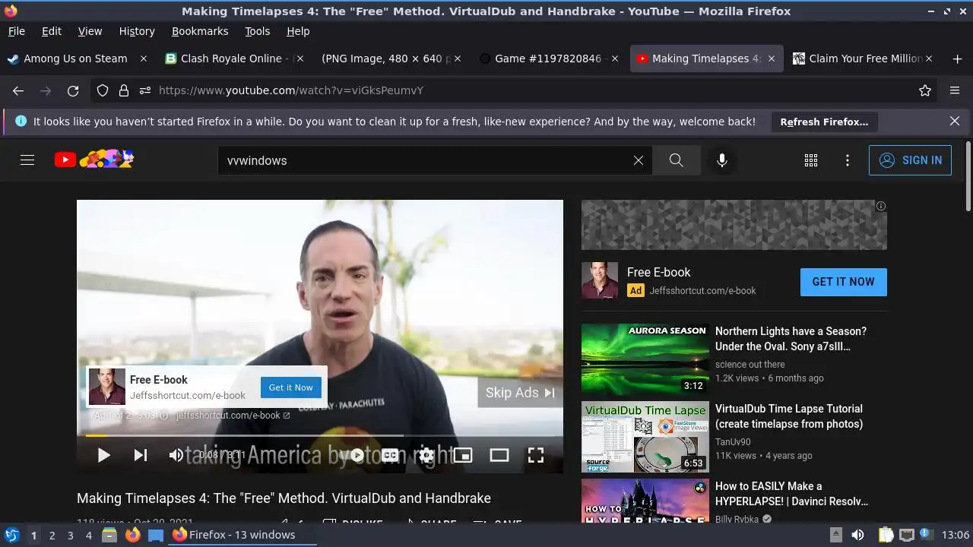
Task: Open the File menu
Action: [x=16, y=31]
